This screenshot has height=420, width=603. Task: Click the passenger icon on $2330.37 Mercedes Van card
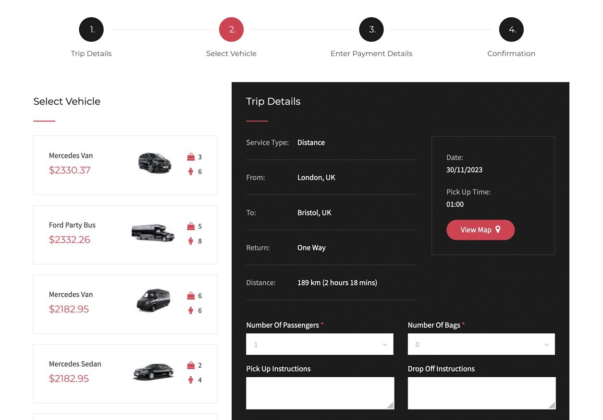(x=191, y=171)
